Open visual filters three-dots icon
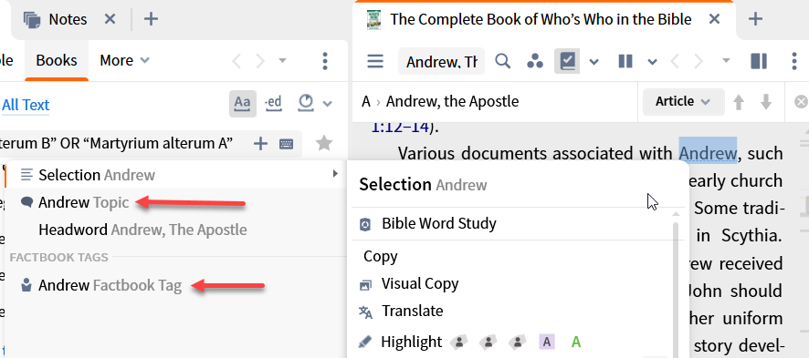Viewport: 809px width, 358px height. [534, 62]
